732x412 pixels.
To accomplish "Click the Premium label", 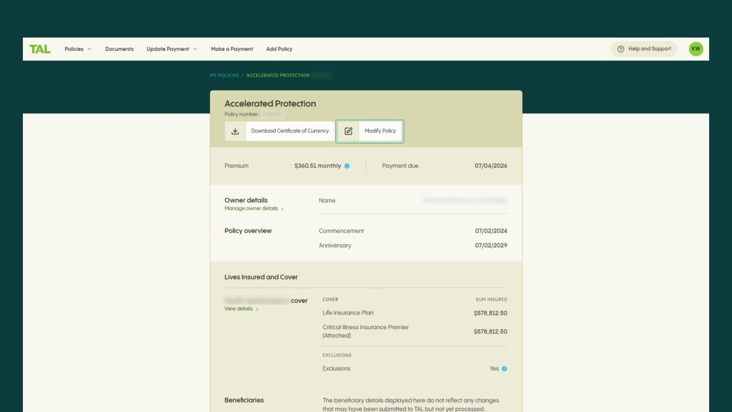I will pyautogui.click(x=237, y=166).
